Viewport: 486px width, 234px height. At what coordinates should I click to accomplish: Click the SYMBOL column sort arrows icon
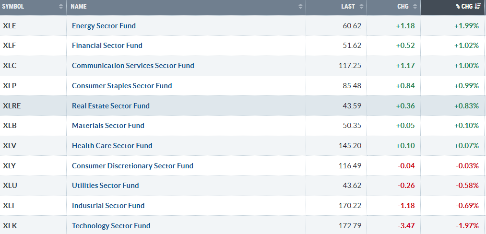tap(61, 7)
